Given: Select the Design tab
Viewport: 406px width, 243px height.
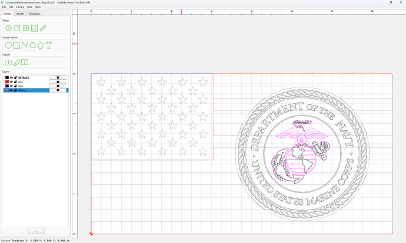Looking at the screenshot, I should pos(8,14).
